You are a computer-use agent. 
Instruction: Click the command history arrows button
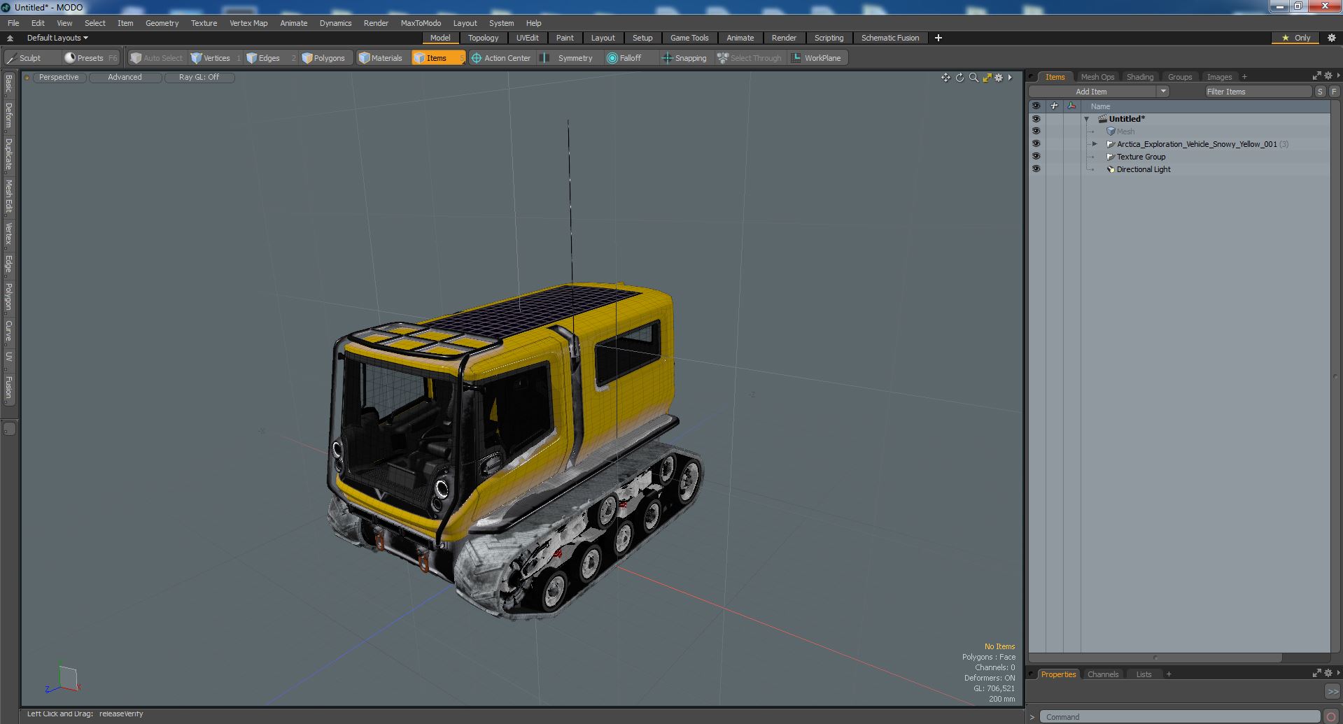[1333, 691]
